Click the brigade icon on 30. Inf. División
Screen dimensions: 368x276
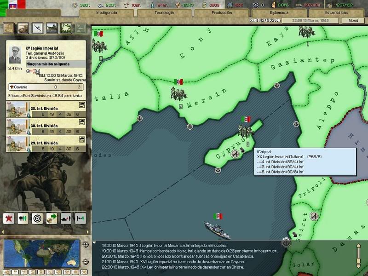point(82,122)
